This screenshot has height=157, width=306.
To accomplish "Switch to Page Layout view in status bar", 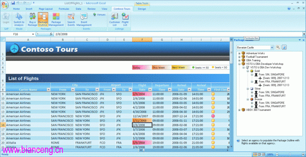I will [259, 155].
